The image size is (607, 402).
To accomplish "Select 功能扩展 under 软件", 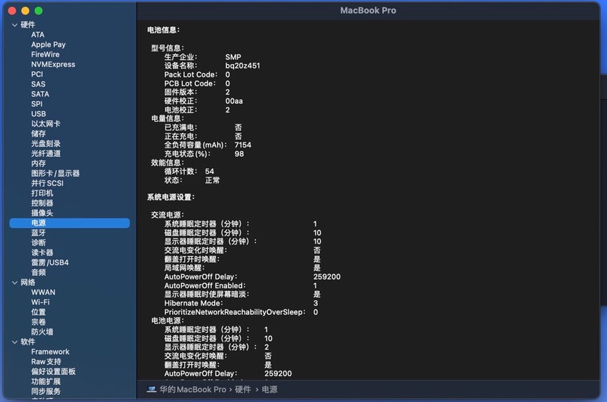I will [x=46, y=381].
